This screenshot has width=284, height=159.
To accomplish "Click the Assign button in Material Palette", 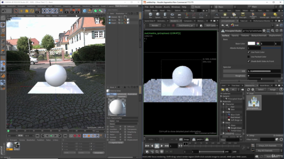I will (x=273, y=90).
